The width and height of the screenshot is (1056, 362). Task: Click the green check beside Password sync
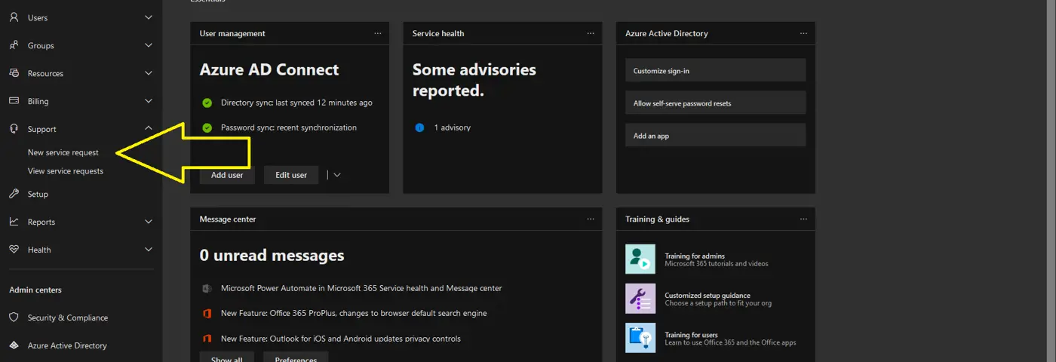(207, 127)
